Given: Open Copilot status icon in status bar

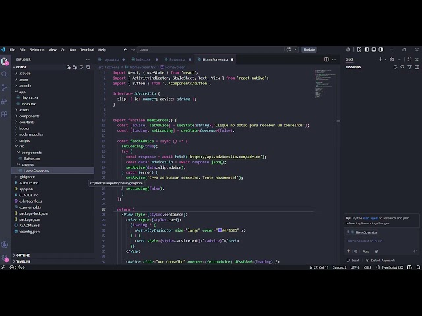Looking at the screenshot, I should pyautogui.click(x=409, y=267).
